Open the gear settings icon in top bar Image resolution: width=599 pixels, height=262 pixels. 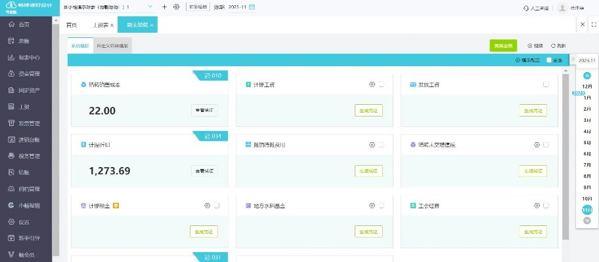[x=176, y=7]
